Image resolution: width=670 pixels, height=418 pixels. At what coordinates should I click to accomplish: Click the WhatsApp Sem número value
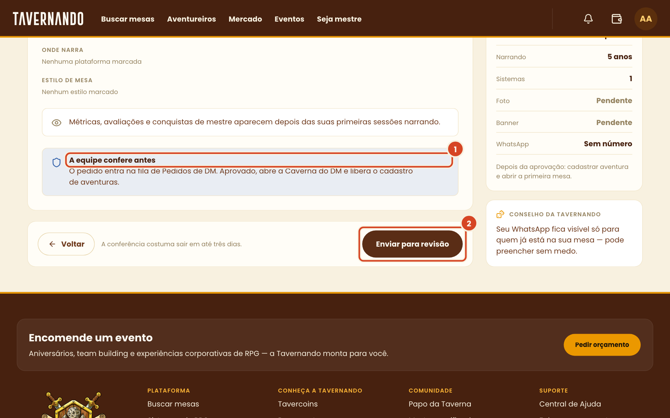(x=608, y=144)
